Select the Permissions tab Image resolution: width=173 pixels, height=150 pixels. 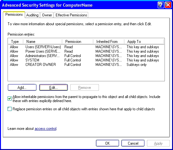click(14, 14)
